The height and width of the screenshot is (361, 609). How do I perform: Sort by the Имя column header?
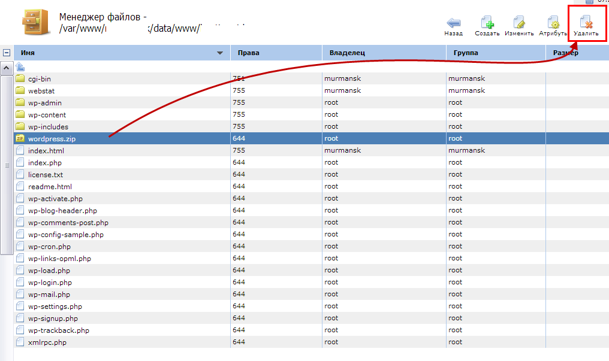coord(122,53)
